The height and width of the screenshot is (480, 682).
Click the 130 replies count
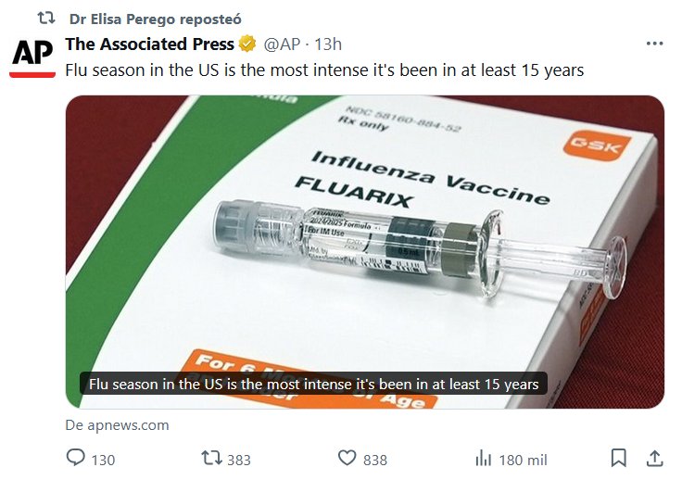pos(103,460)
